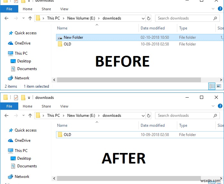Open Help icon in AFTER window
Viewport: 224px width, 184px height.
[220, 106]
